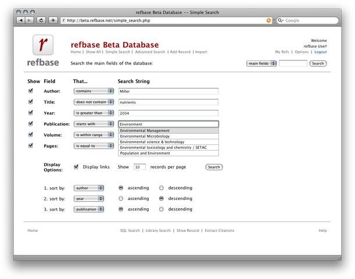Reload the page with the refresh icon
The image size is (355, 279).
[41, 20]
